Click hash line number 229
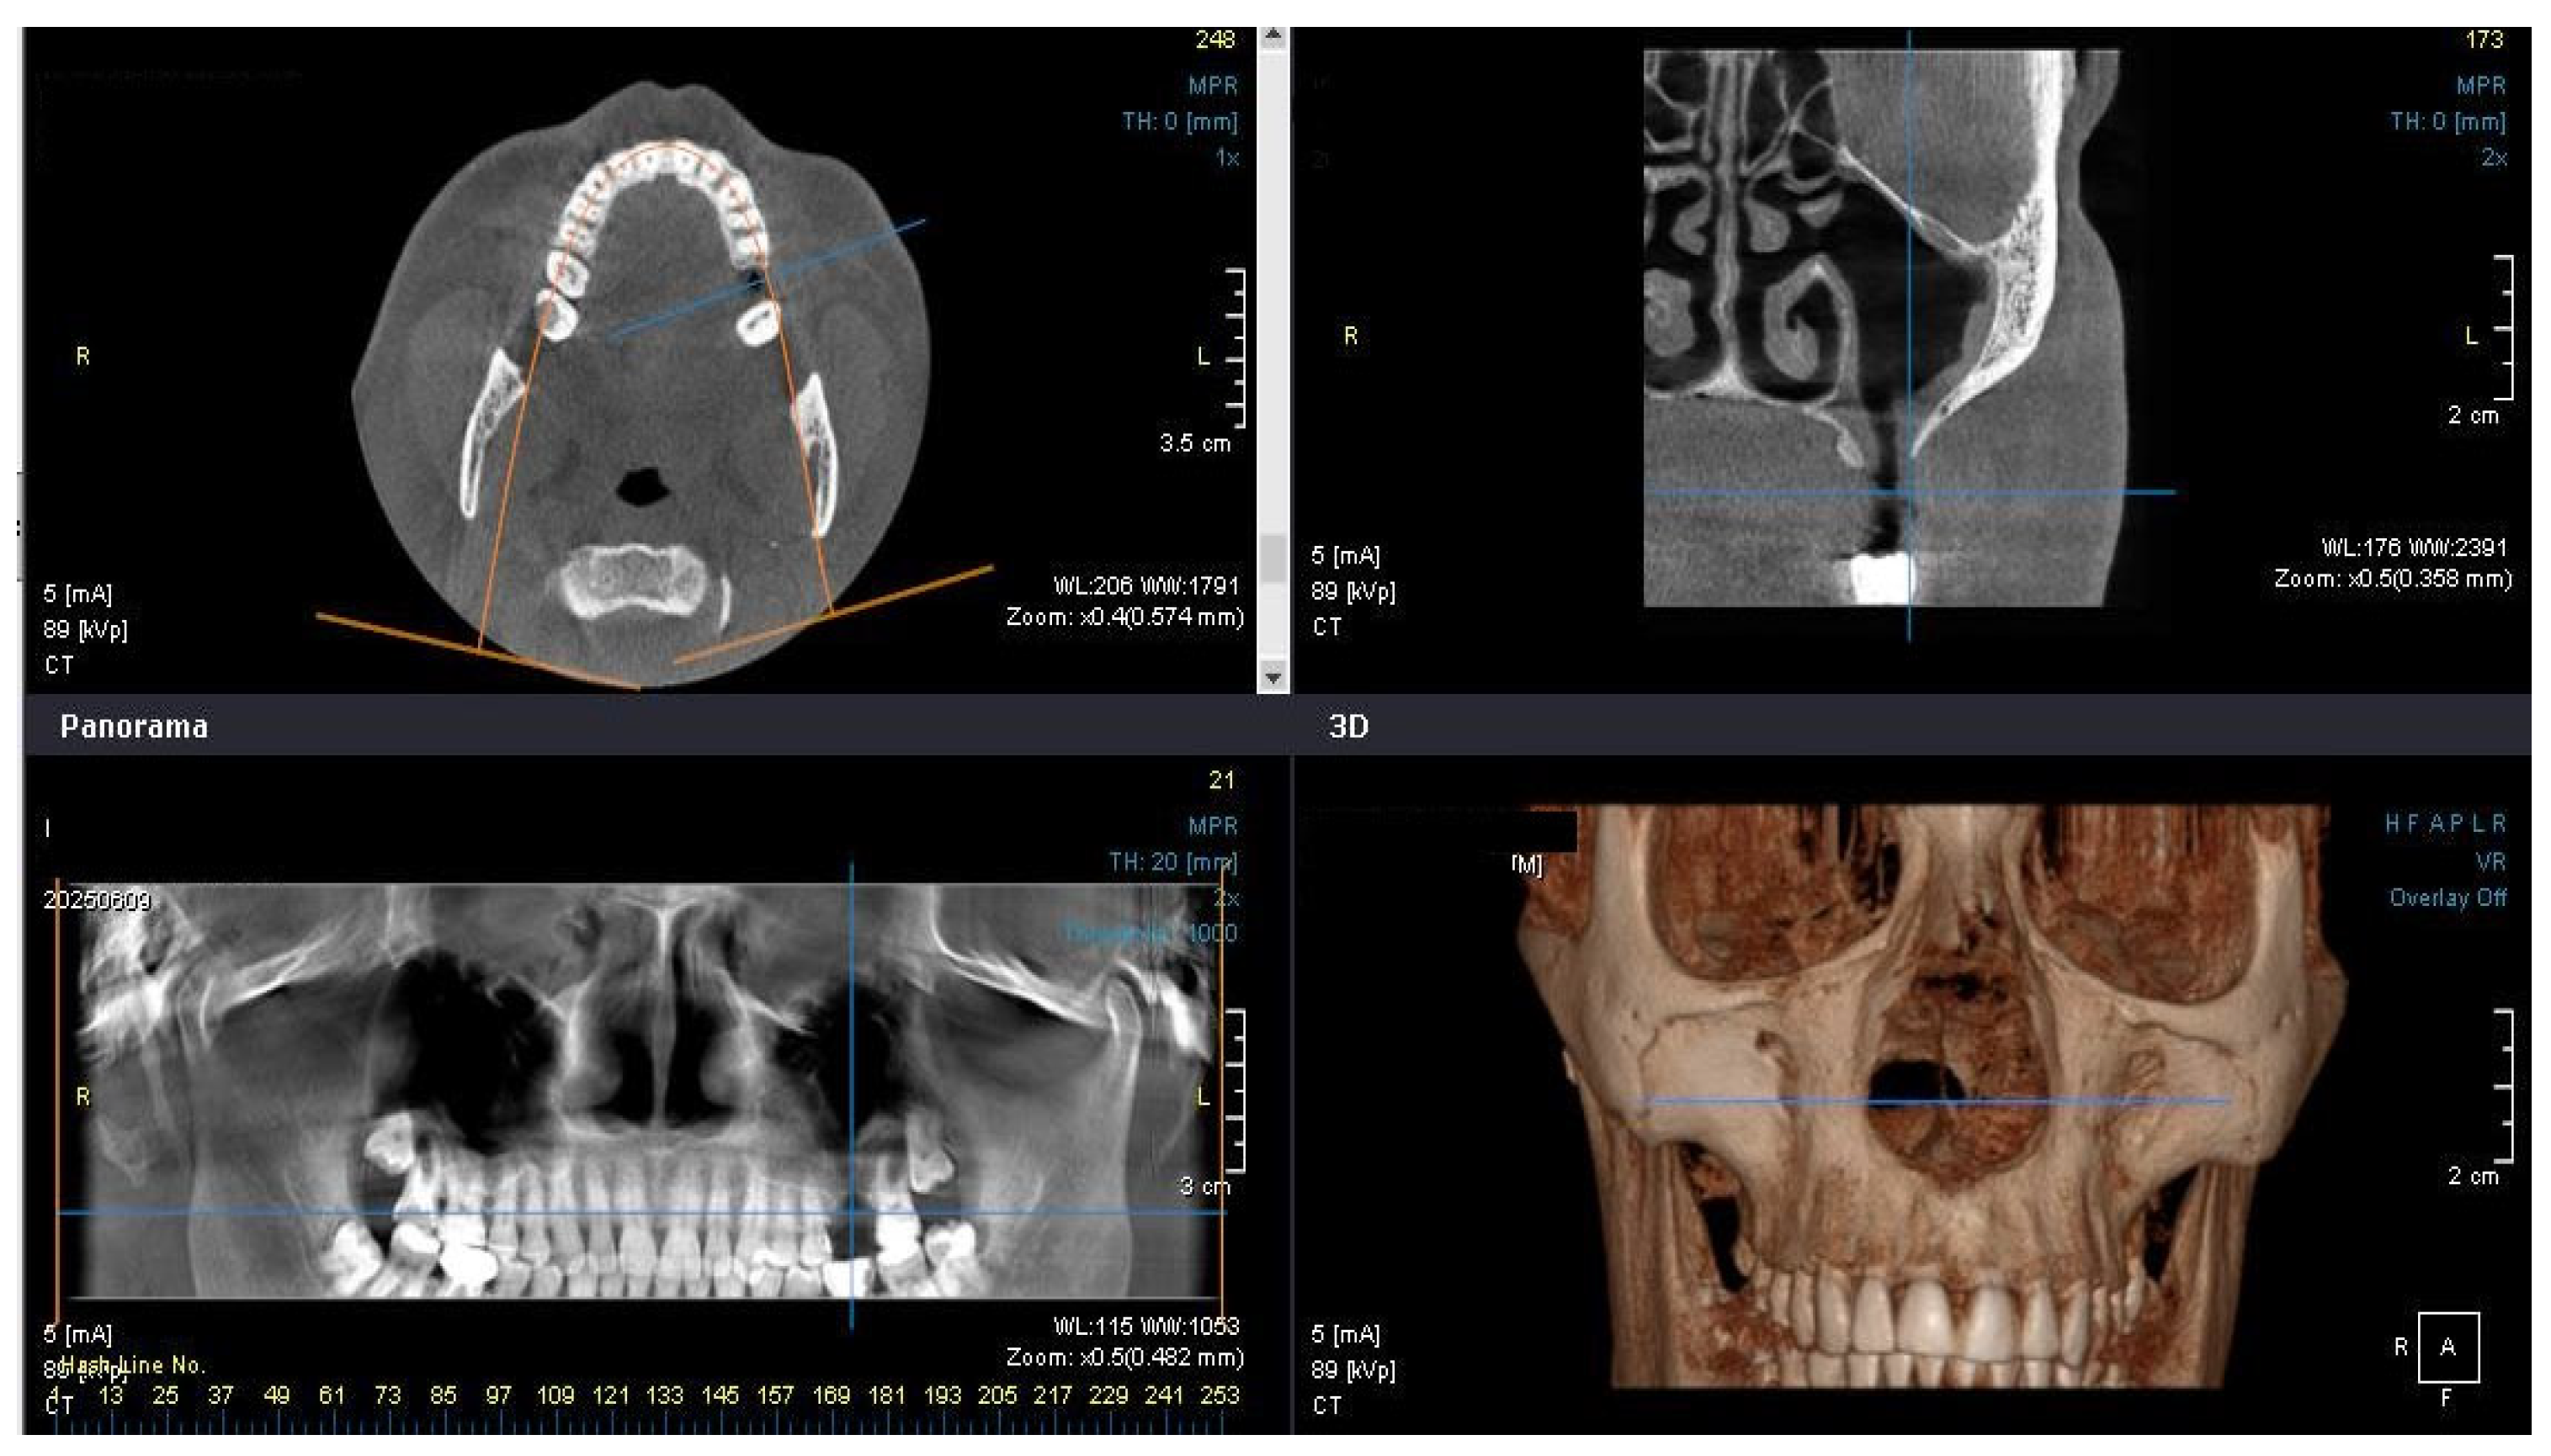Image resolution: width=2551 pixels, height=1456 pixels. [x=1108, y=1395]
